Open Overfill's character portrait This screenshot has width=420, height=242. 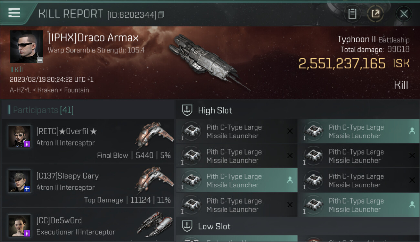click(20, 137)
